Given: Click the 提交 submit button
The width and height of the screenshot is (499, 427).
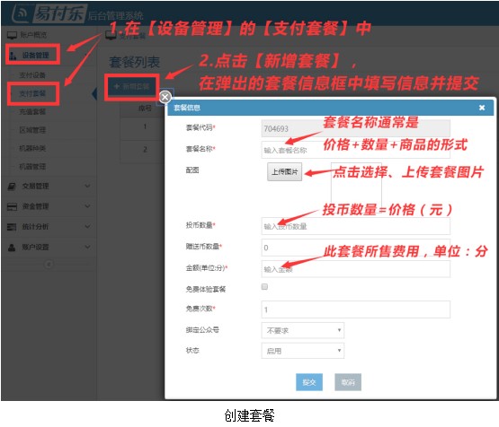Looking at the screenshot, I should [x=309, y=382].
